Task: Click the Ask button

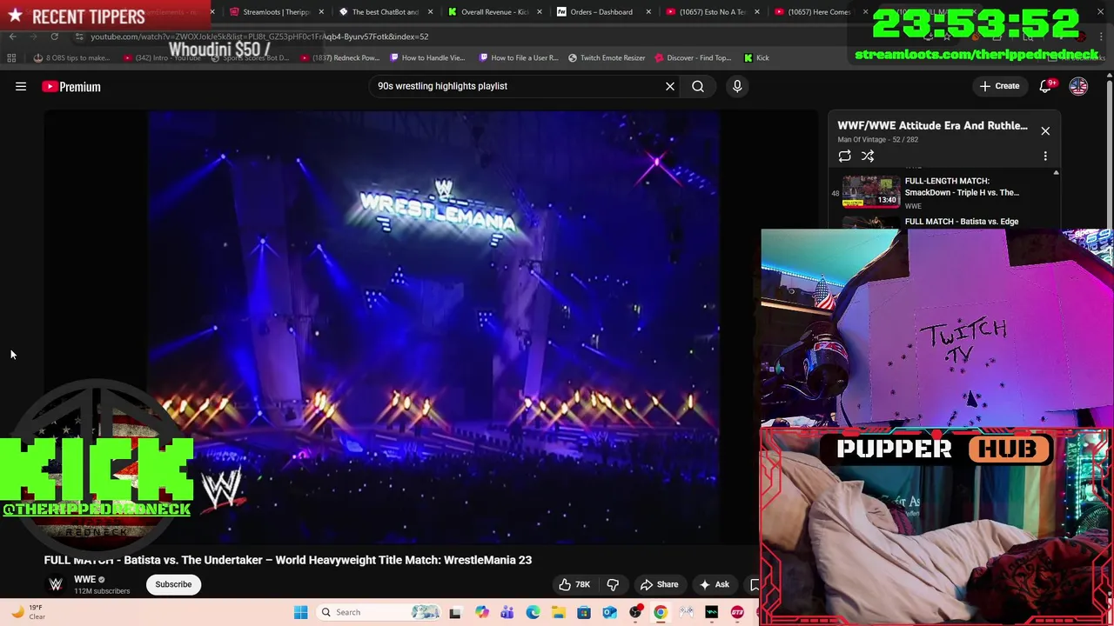Action: (x=715, y=584)
